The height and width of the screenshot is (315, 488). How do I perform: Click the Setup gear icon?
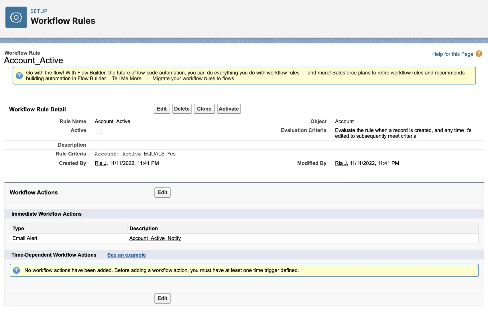click(x=16, y=17)
